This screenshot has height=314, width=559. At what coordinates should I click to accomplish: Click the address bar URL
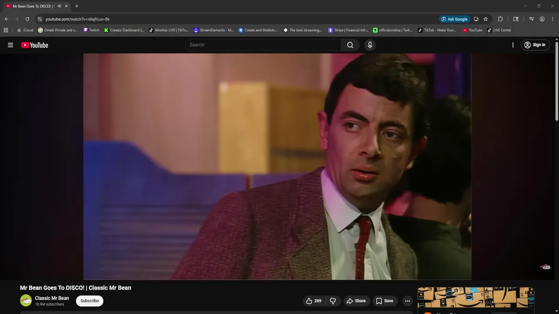(x=78, y=19)
